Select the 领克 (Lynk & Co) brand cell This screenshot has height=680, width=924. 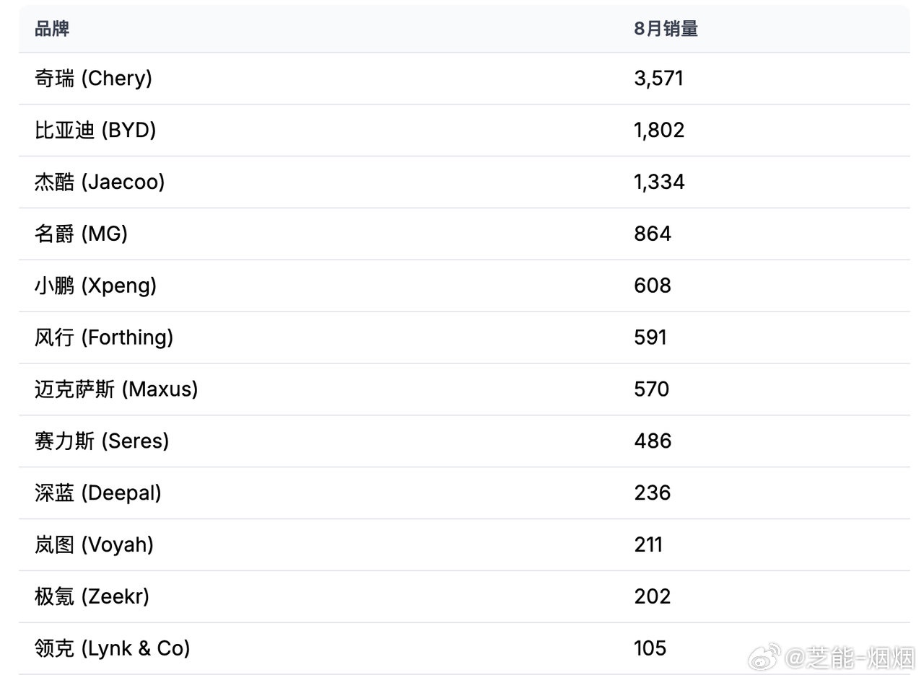(x=113, y=649)
